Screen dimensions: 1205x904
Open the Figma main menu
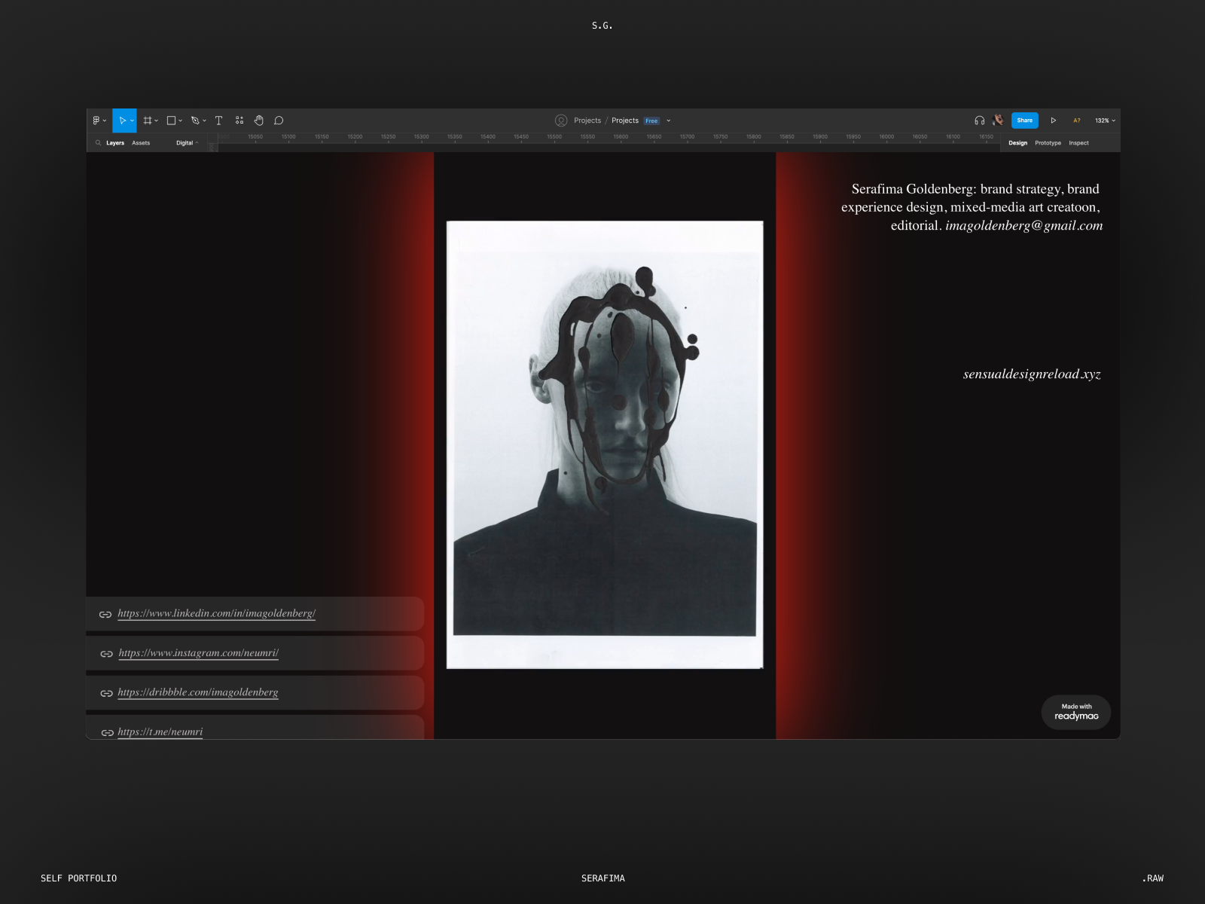99,121
